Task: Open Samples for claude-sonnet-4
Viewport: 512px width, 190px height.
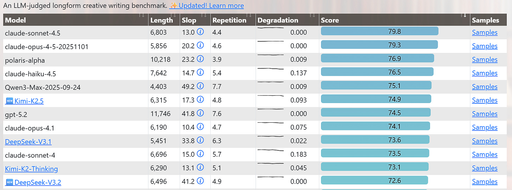Action: point(485,154)
